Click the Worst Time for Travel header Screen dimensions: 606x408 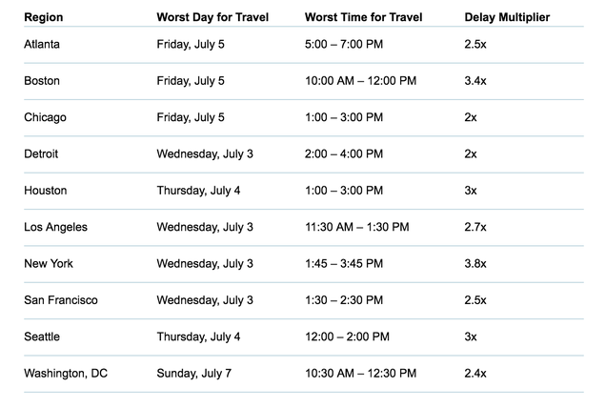(363, 17)
